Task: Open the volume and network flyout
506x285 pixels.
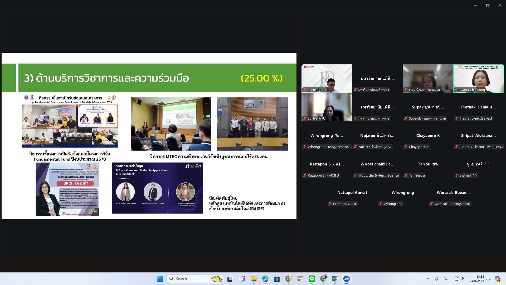Action: coord(460,279)
